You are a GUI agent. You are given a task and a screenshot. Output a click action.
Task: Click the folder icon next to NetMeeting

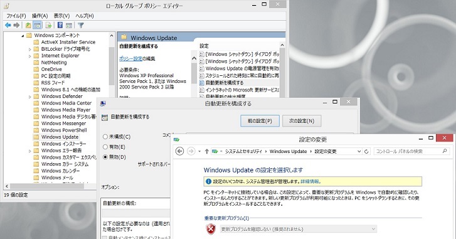(36, 63)
